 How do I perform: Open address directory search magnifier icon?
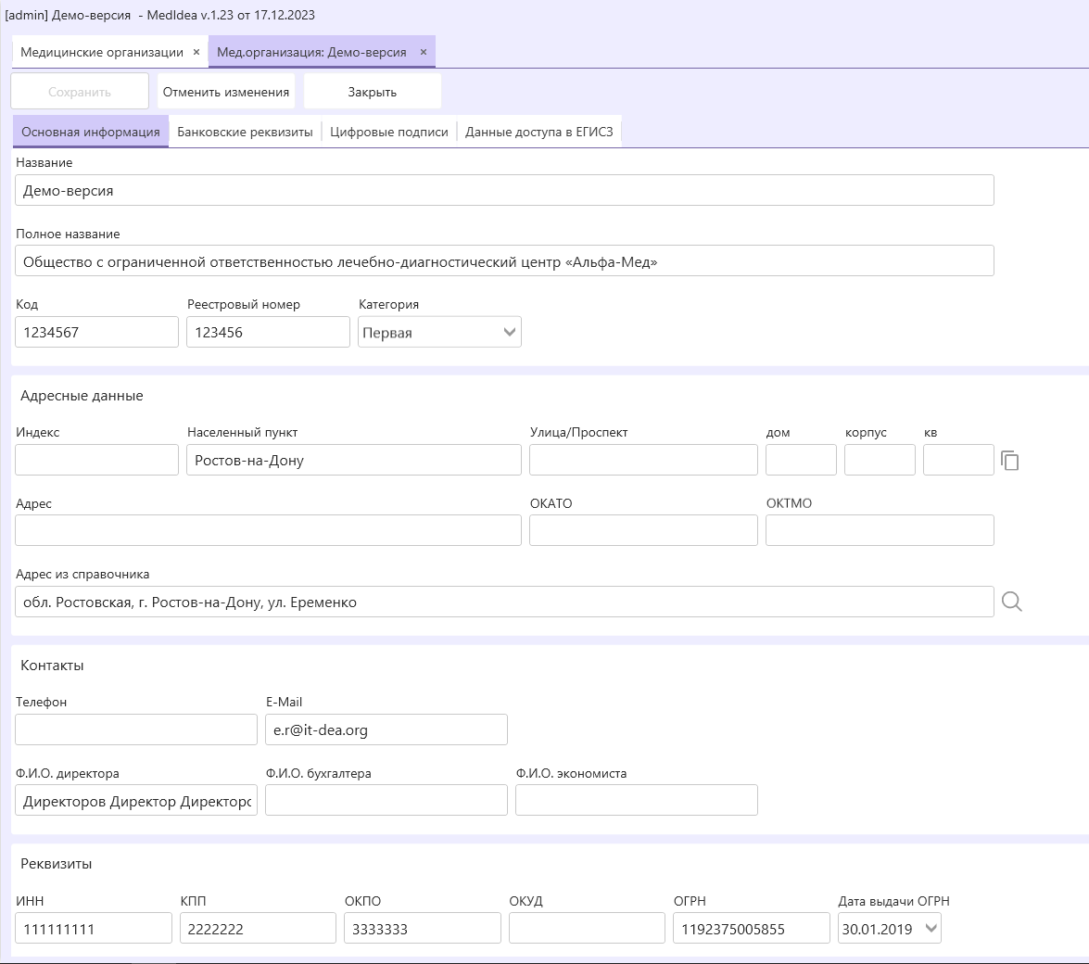(x=1011, y=602)
